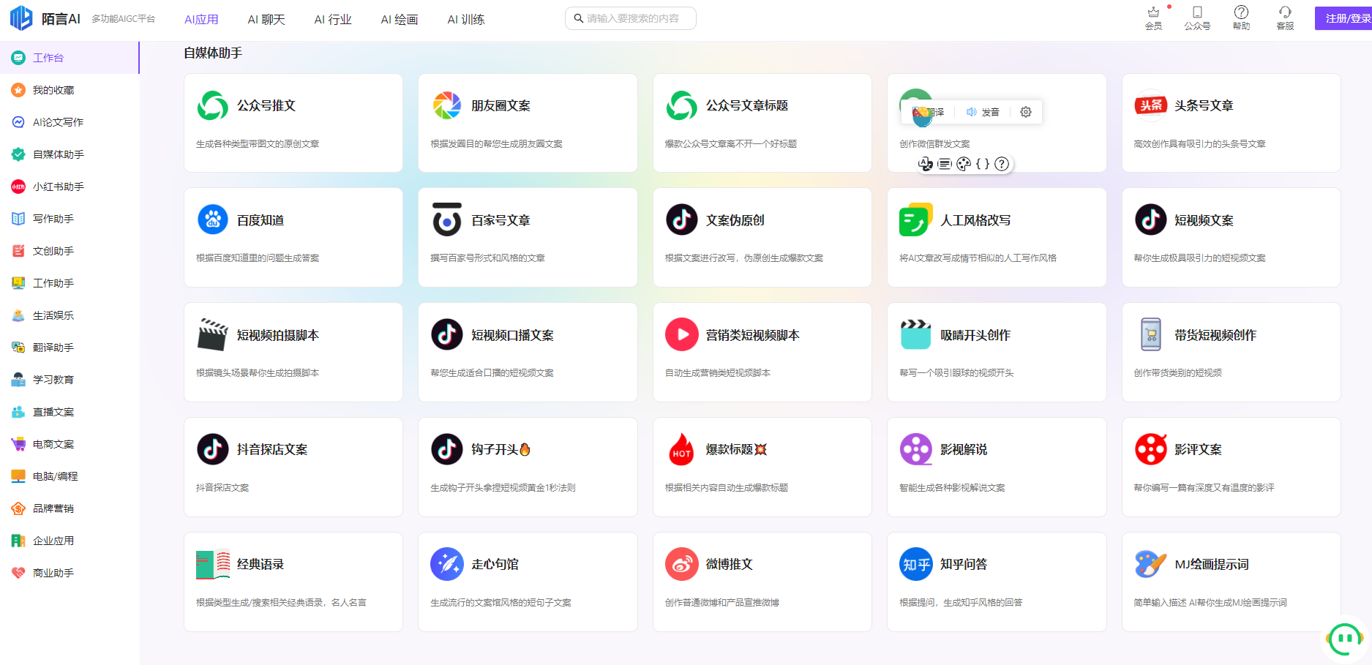Click the speaker 发音 icon in floating popup
The image size is (1372, 665).
click(971, 112)
